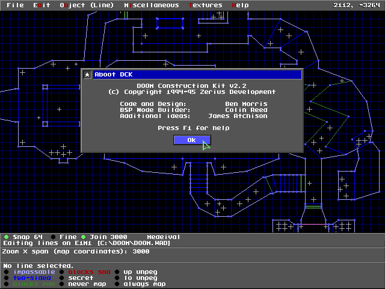This screenshot has height=289, width=385.
Task: Click the star close box of About dialog
Action: coord(87,75)
